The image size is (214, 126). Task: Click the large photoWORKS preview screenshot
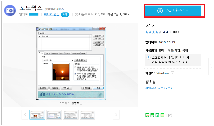click(x=71, y=63)
